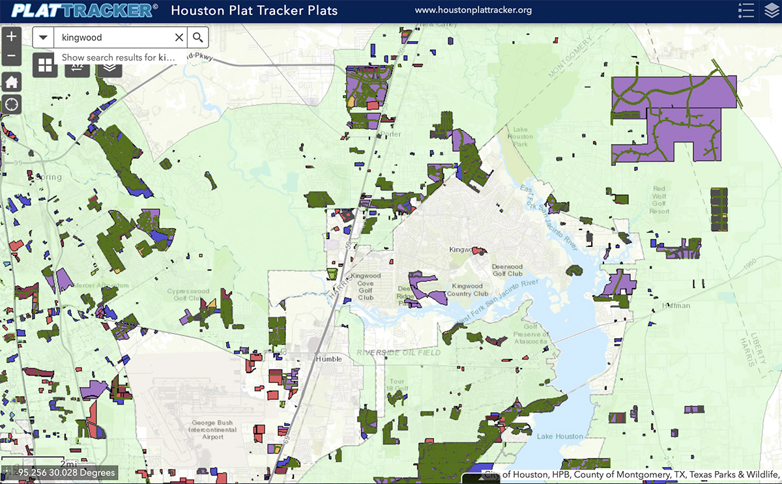The height and width of the screenshot is (484, 782).
Task: Click the coordinates readout -95.256 30.028 Degrees
Action: 66,473
